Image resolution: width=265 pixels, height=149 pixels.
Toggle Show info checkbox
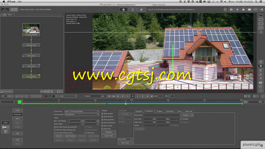[102, 129]
